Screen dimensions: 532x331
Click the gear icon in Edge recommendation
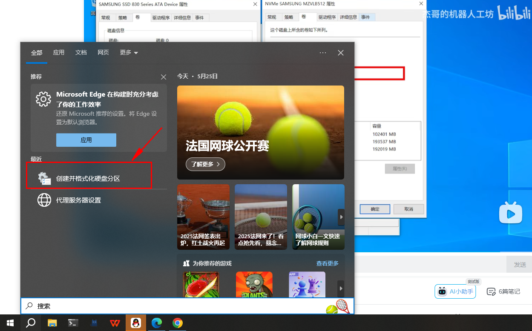43,99
